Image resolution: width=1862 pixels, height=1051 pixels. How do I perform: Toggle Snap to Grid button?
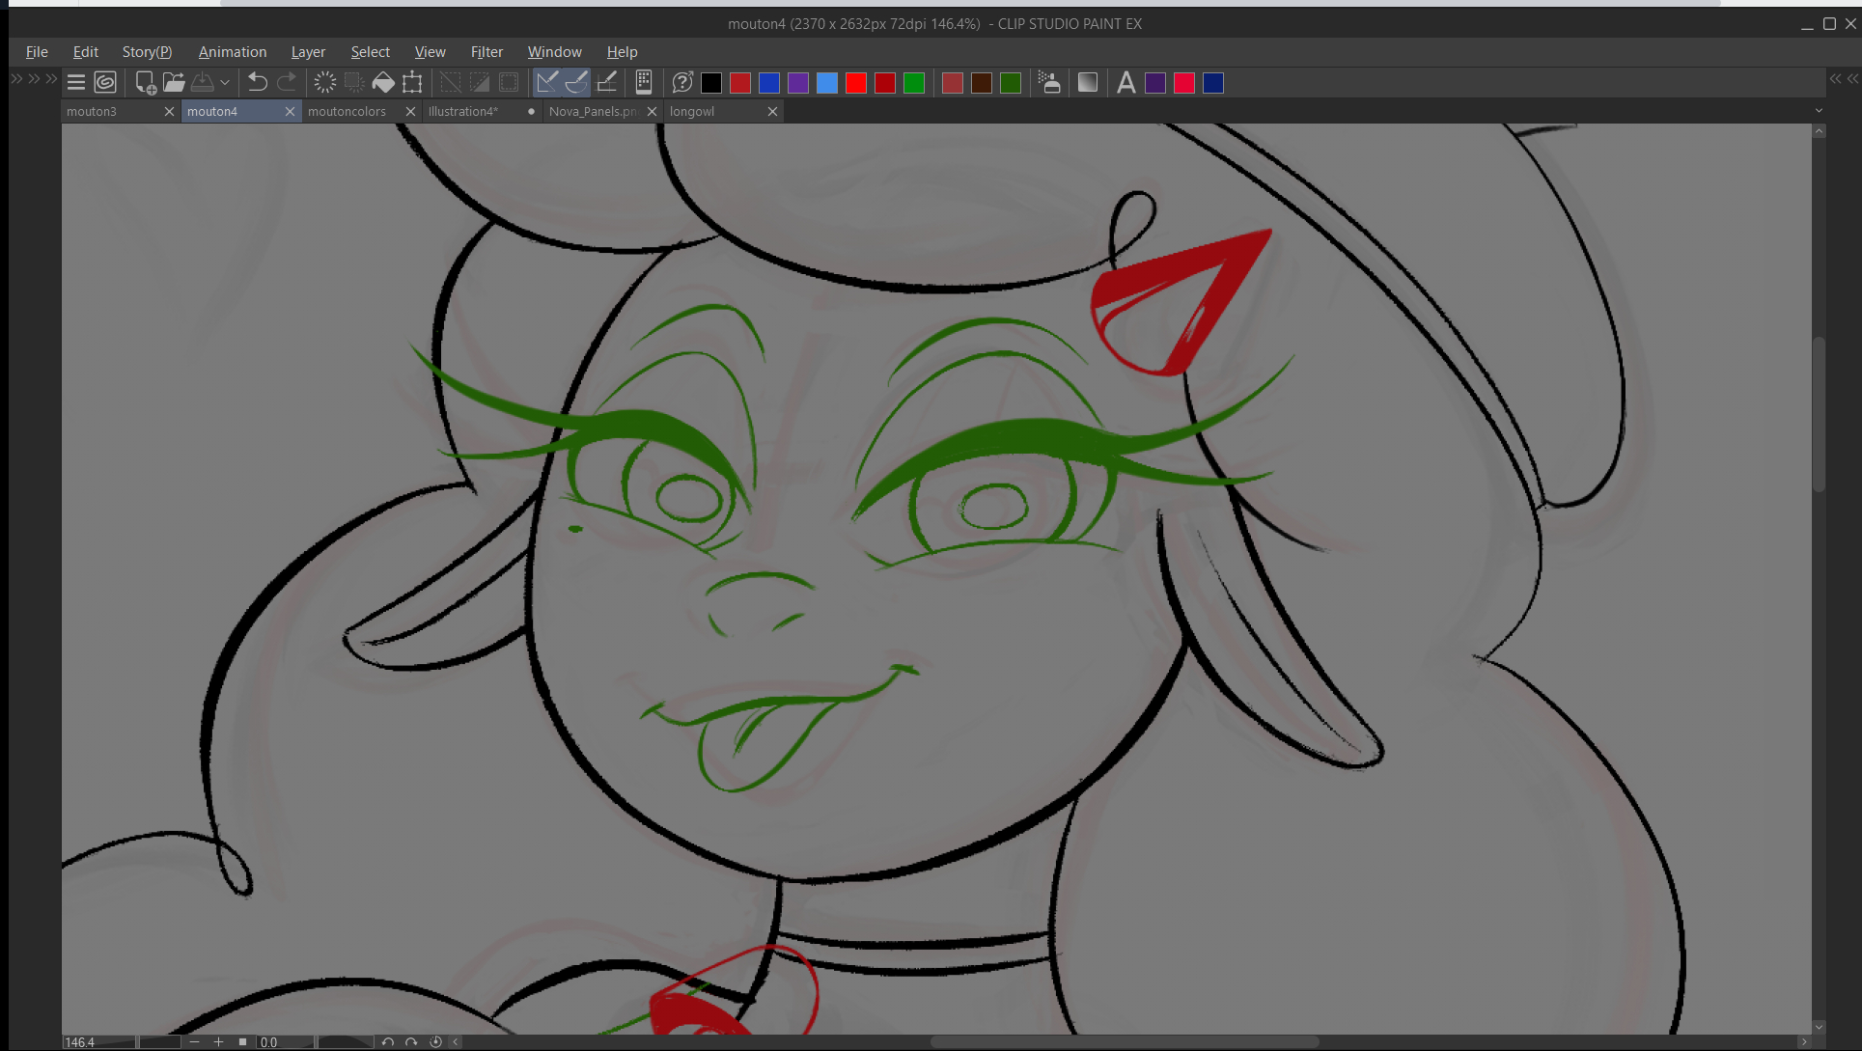pos(607,83)
